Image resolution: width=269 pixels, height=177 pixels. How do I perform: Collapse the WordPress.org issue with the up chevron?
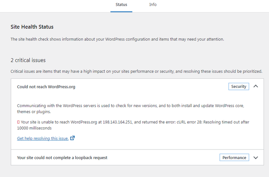coord(256,86)
